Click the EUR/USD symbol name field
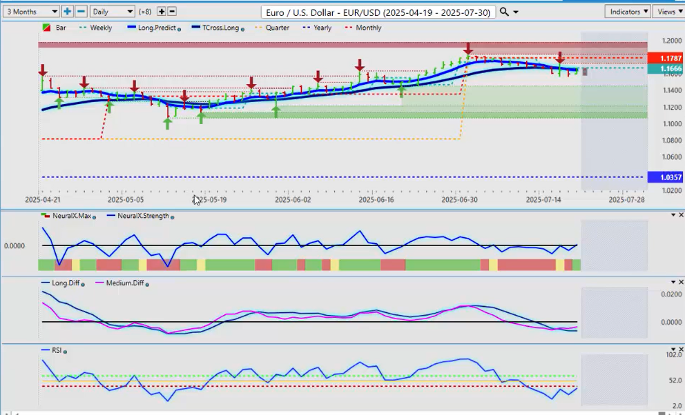The image size is (685, 415). point(378,12)
